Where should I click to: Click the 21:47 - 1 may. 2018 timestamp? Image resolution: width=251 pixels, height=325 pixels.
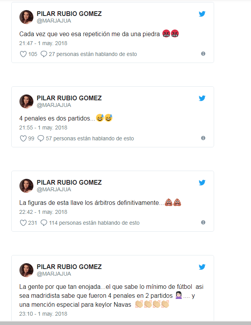[43, 43]
